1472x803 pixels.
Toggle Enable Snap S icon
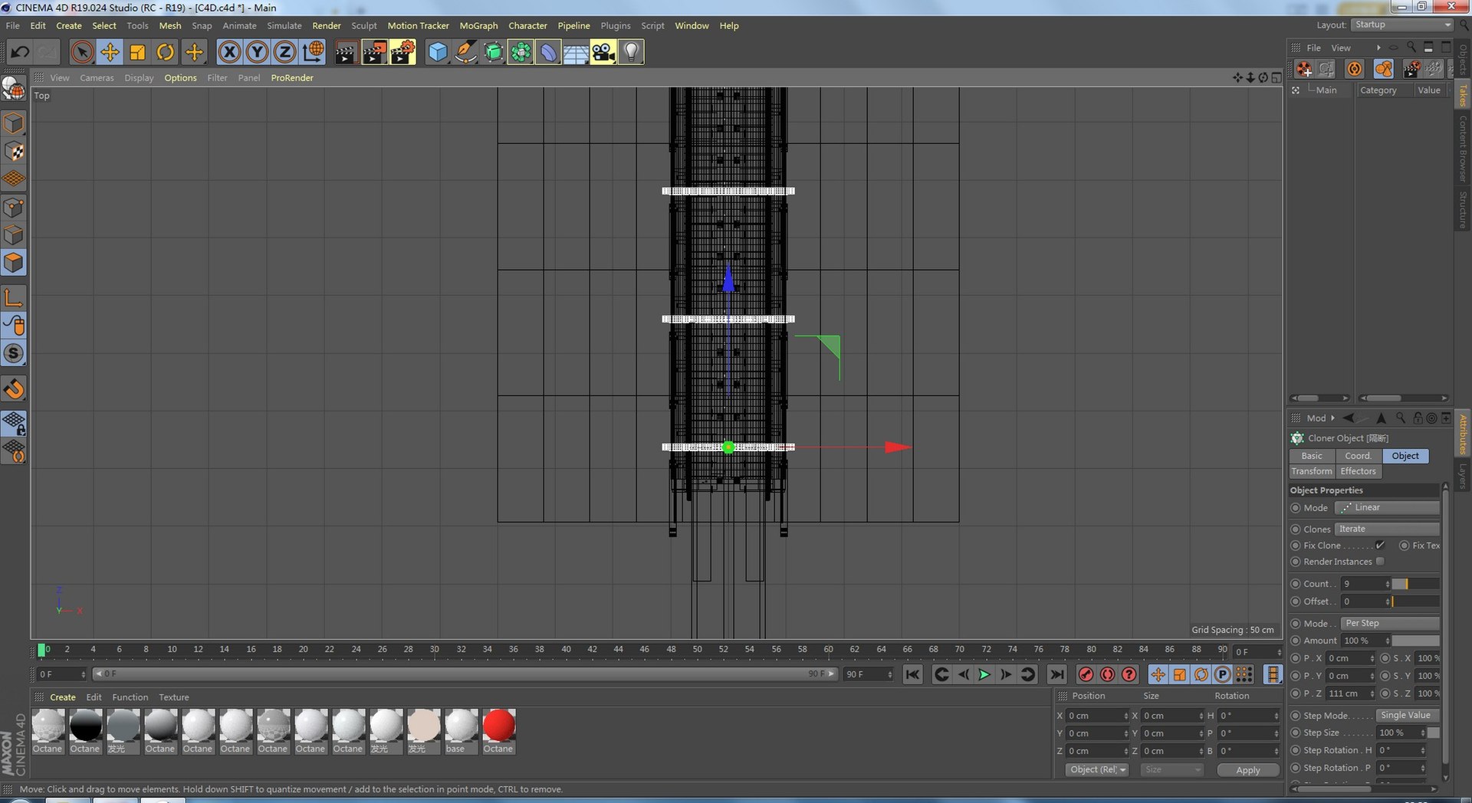[14, 353]
